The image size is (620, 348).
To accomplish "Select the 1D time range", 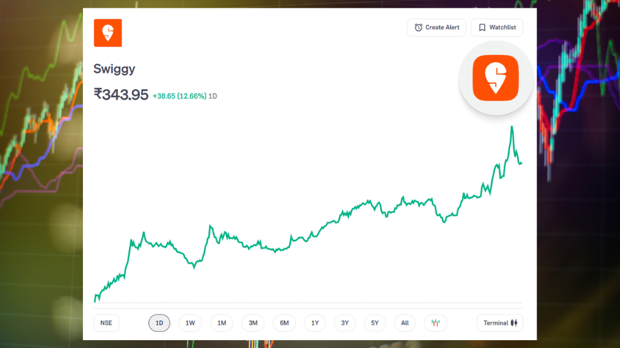I will (159, 323).
